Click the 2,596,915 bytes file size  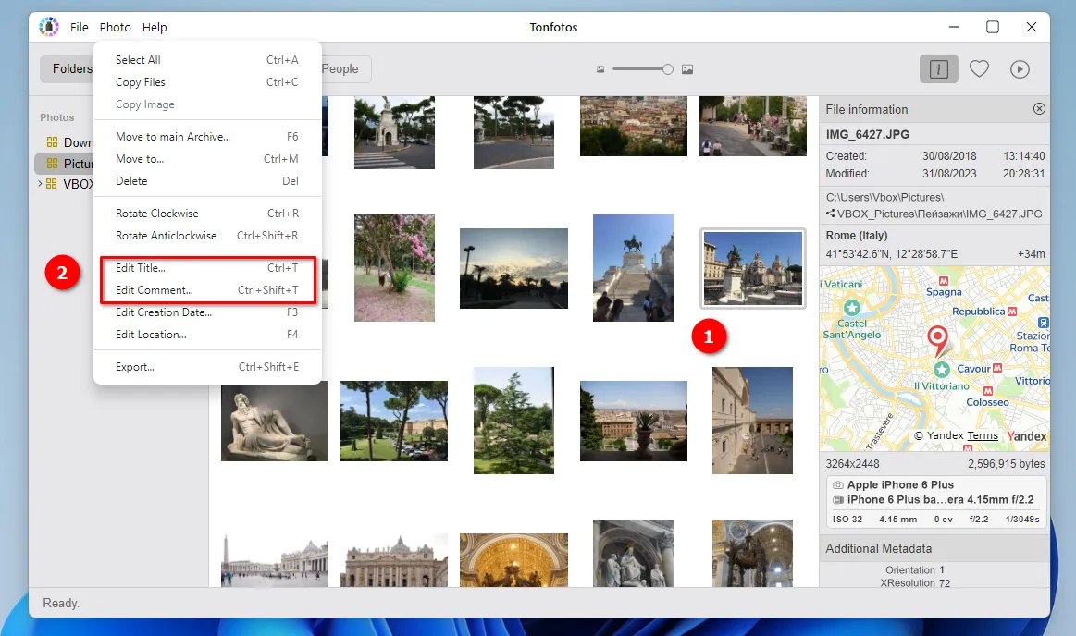pos(1006,464)
